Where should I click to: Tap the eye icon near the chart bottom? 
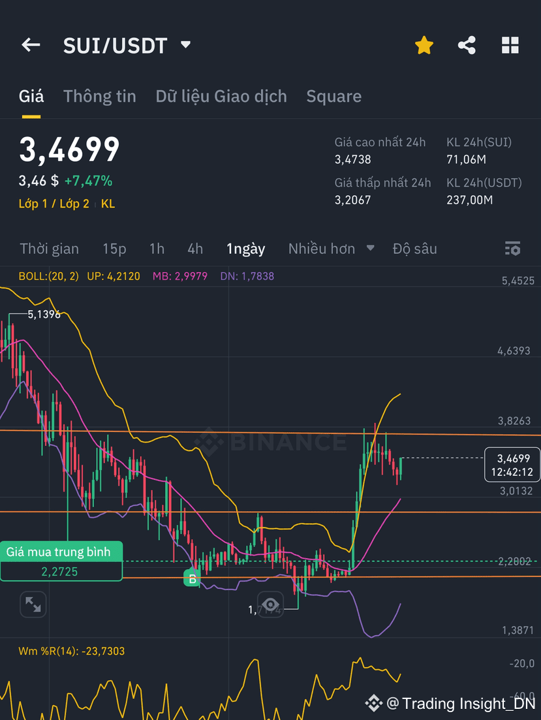click(271, 604)
